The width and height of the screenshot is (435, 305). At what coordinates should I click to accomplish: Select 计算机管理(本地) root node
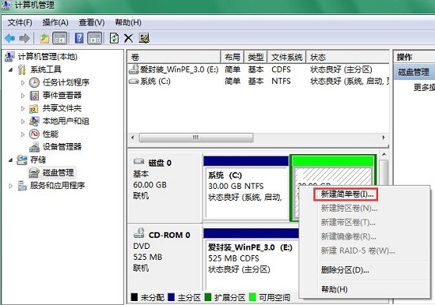[x=47, y=57]
